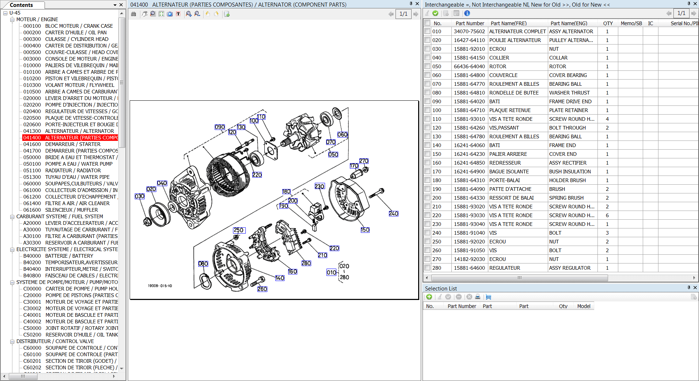Check the box for part 050 ROTOR

[427, 66]
